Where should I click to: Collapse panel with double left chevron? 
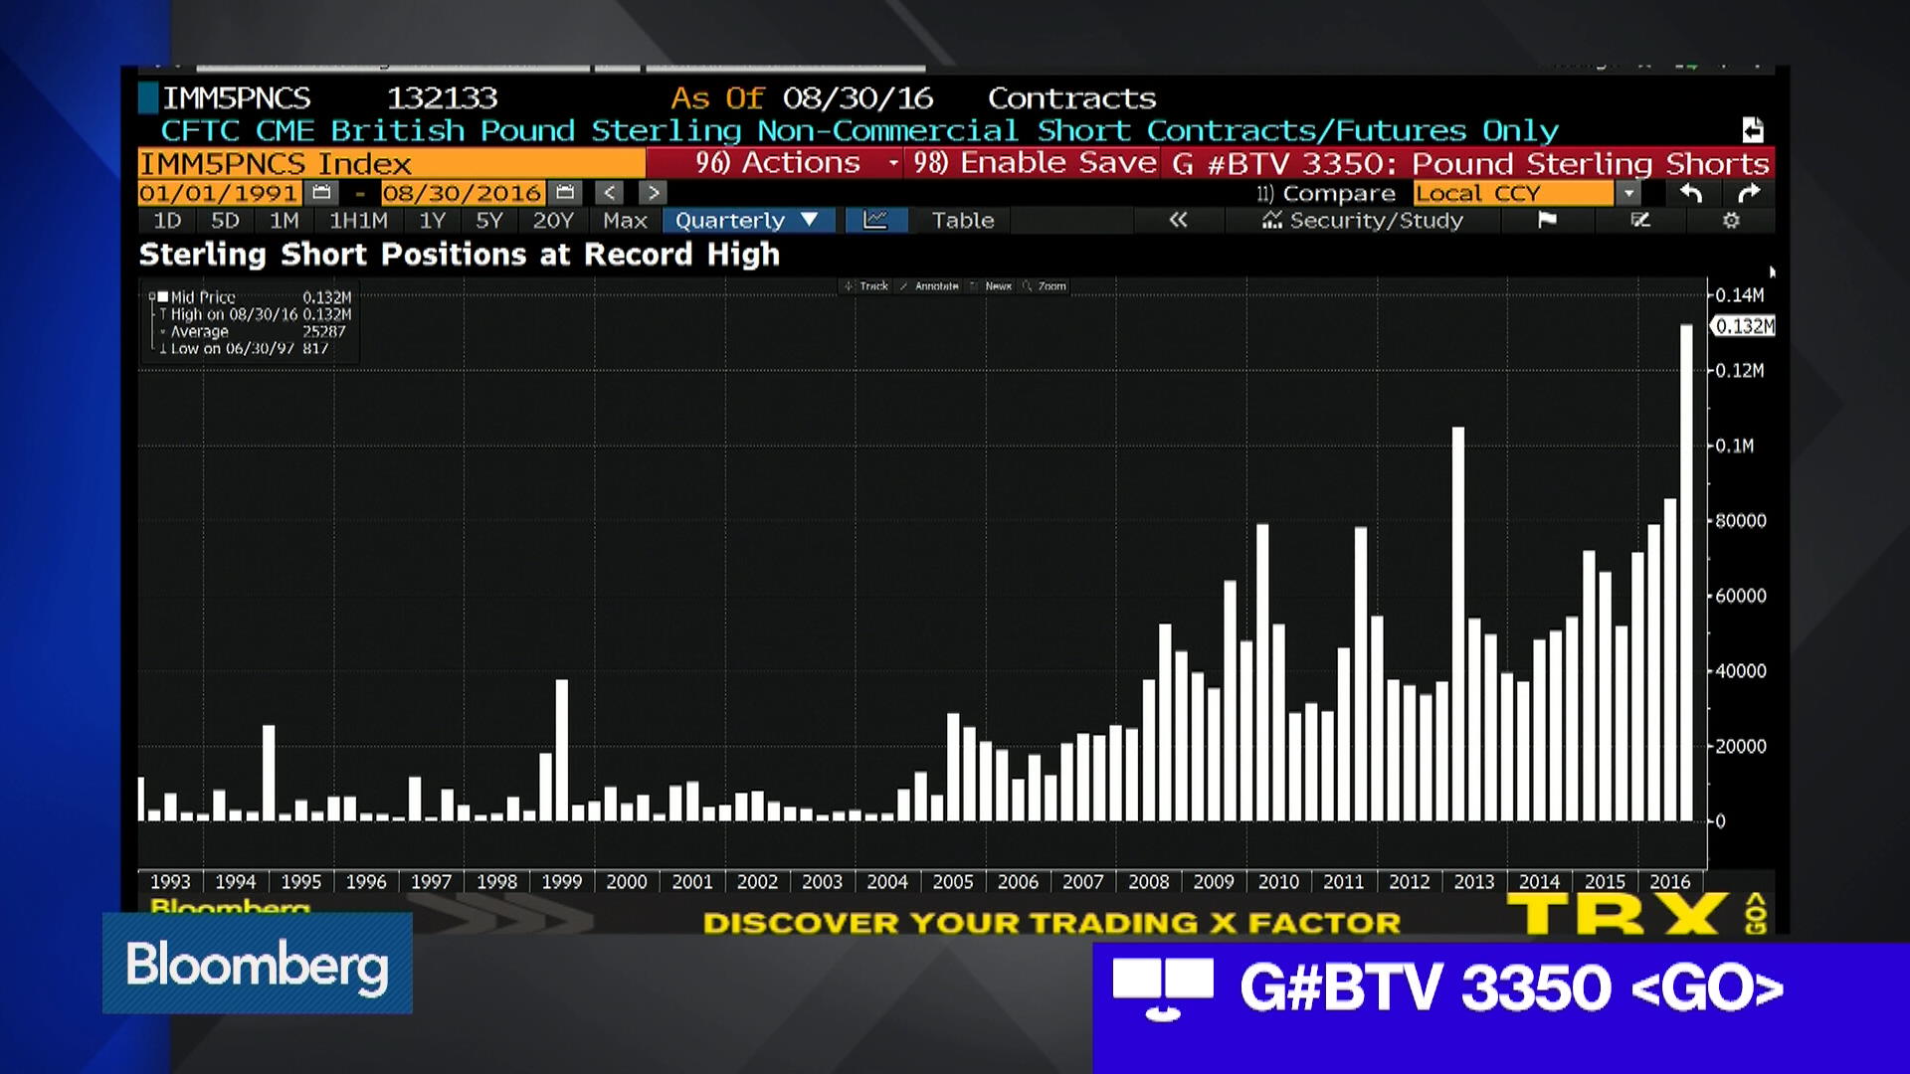pyautogui.click(x=1178, y=220)
